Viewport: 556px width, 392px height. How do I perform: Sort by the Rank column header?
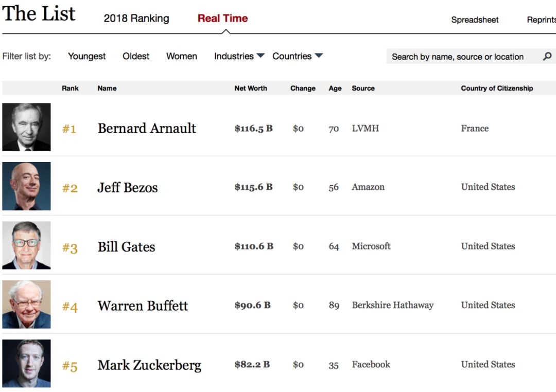pyautogui.click(x=70, y=88)
